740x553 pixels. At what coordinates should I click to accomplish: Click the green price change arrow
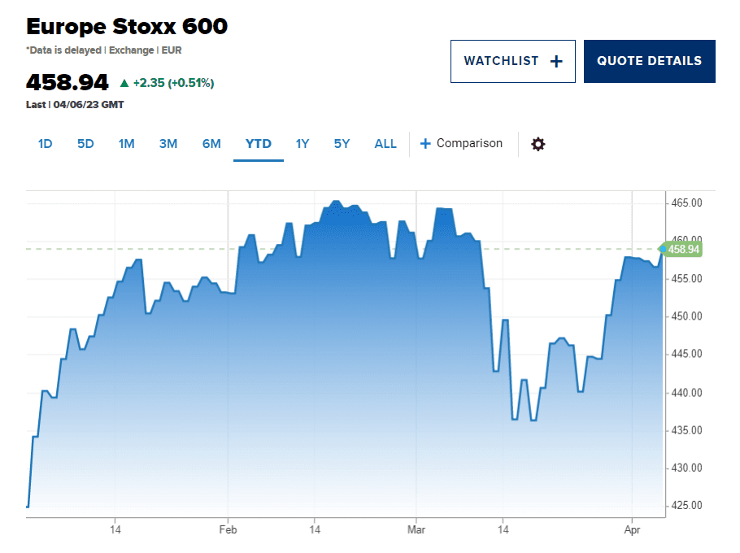[x=124, y=83]
